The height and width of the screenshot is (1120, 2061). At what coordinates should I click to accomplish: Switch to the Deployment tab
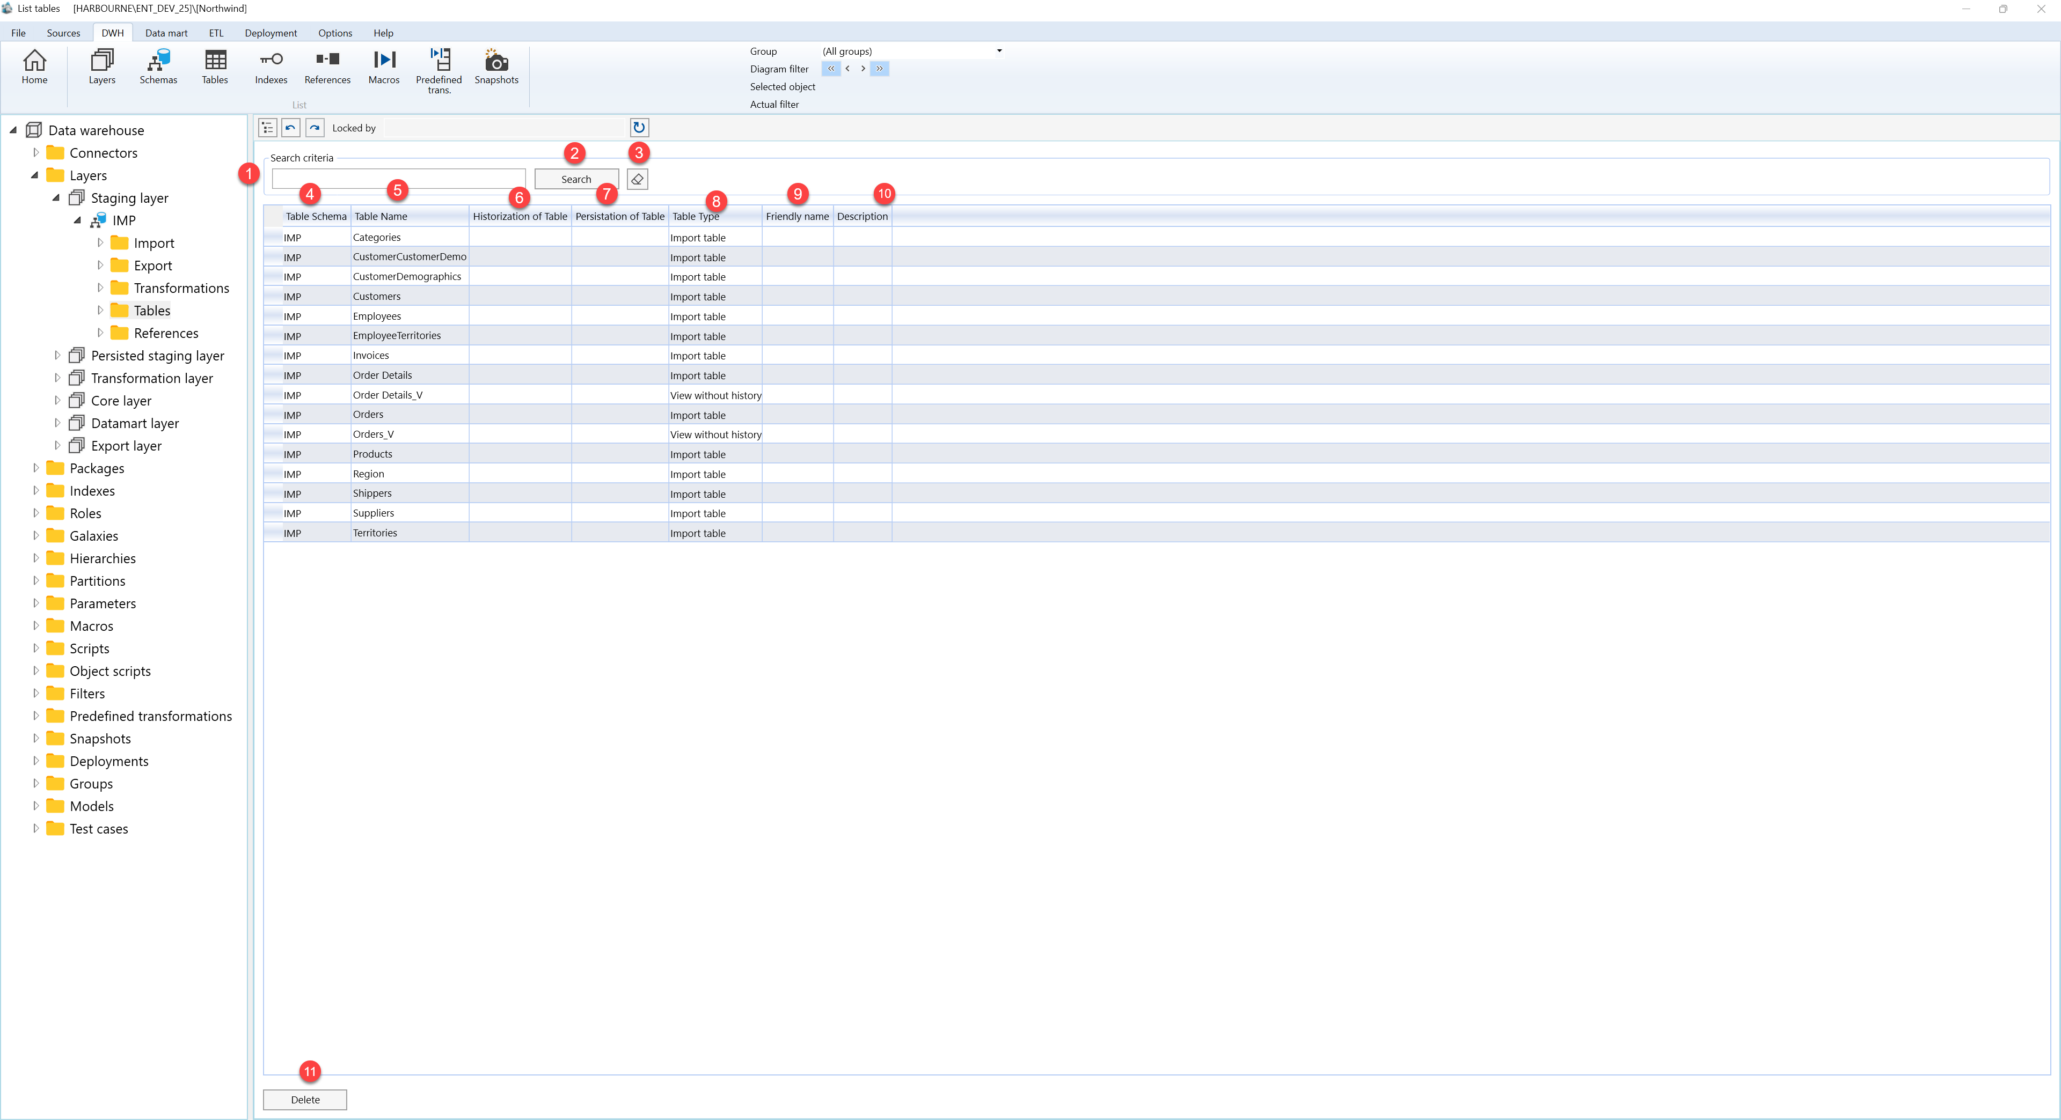coord(271,33)
